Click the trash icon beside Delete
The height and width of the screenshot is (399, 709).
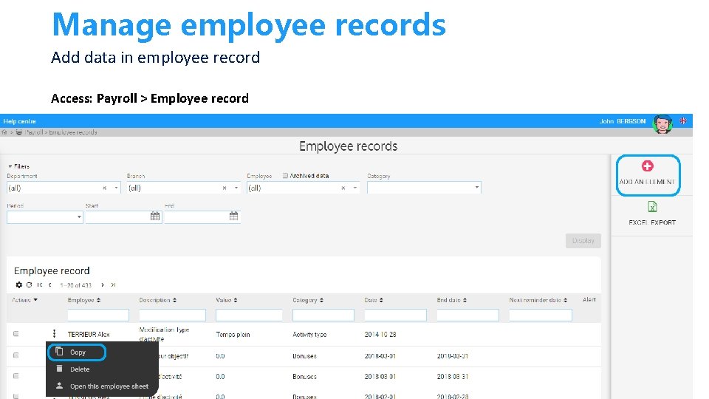(x=59, y=369)
